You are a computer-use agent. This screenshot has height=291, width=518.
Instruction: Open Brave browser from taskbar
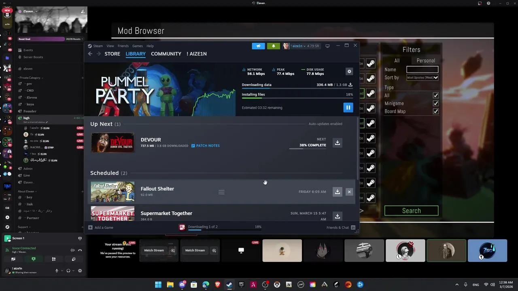pos(217,285)
